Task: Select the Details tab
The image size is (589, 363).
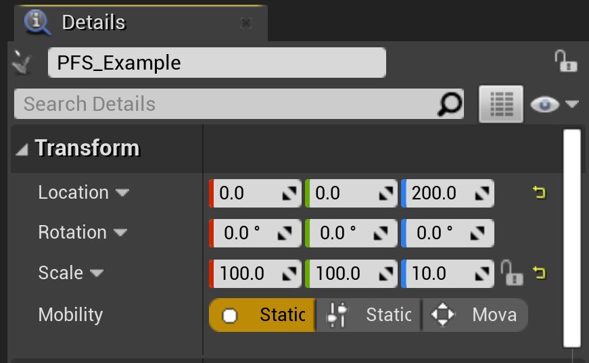Action: [x=93, y=22]
